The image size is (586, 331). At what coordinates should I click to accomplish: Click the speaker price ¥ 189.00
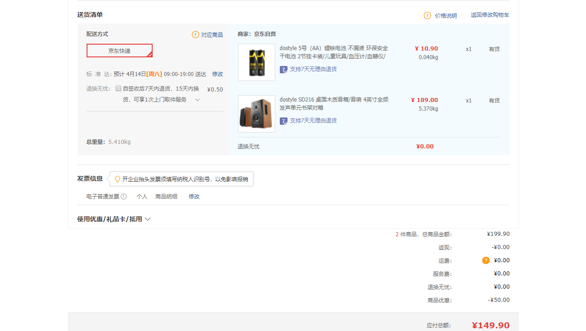tap(425, 100)
